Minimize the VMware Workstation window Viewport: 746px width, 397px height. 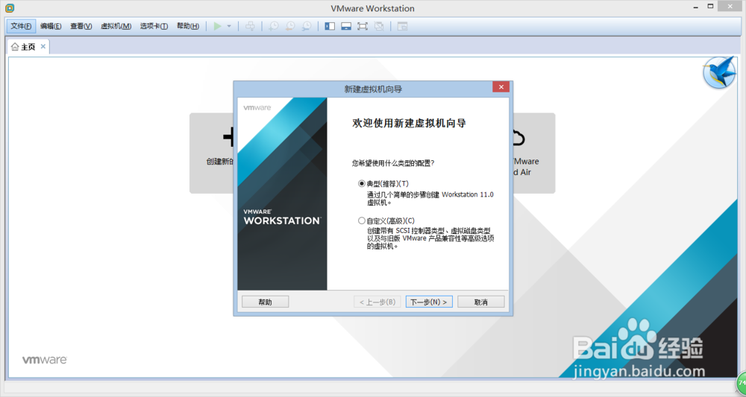[x=697, y=6]
